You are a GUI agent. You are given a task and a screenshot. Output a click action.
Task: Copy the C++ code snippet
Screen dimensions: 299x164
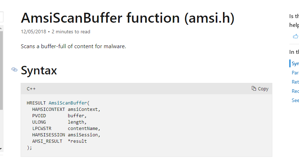[260, 89]
